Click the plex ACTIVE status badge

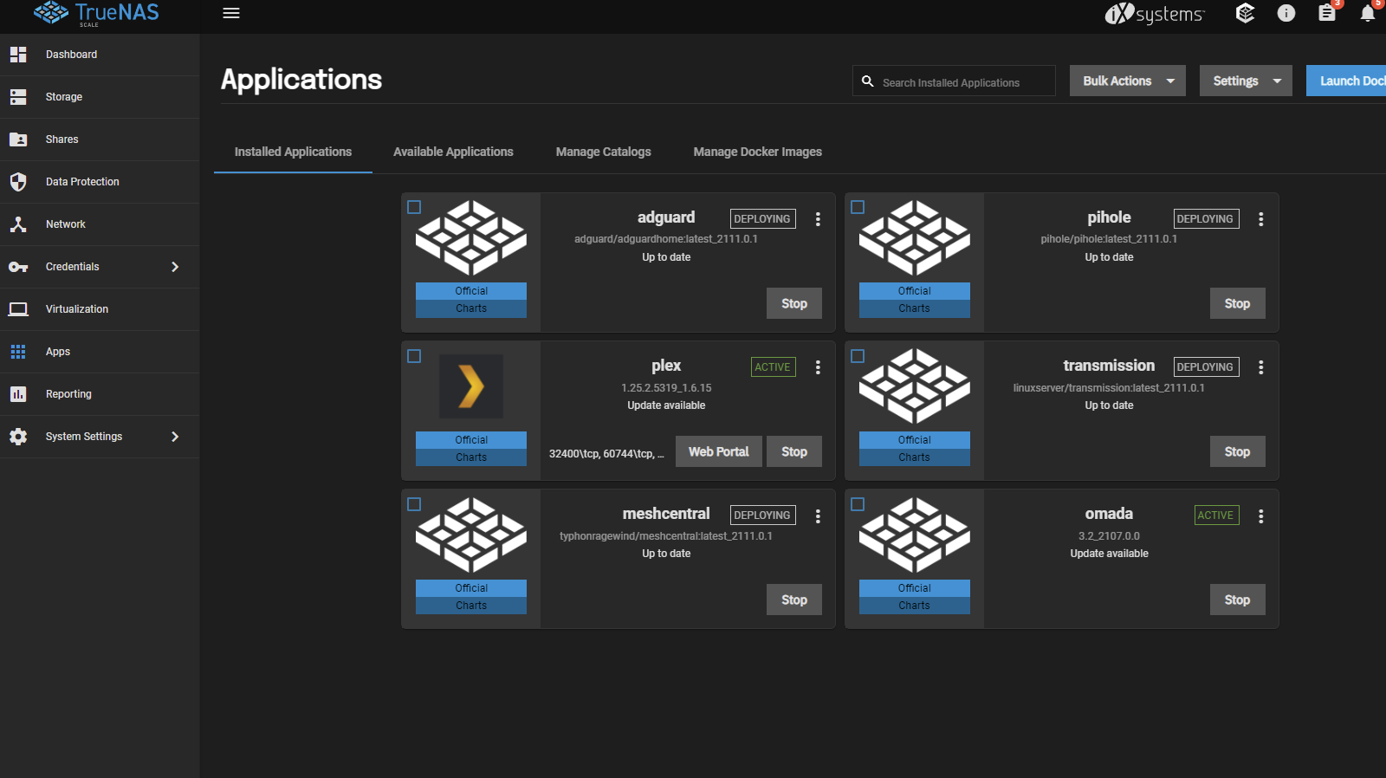click(x=774, y=367)
